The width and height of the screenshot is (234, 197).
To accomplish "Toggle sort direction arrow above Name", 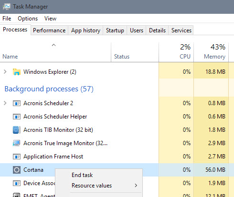I will coord(54,45).
